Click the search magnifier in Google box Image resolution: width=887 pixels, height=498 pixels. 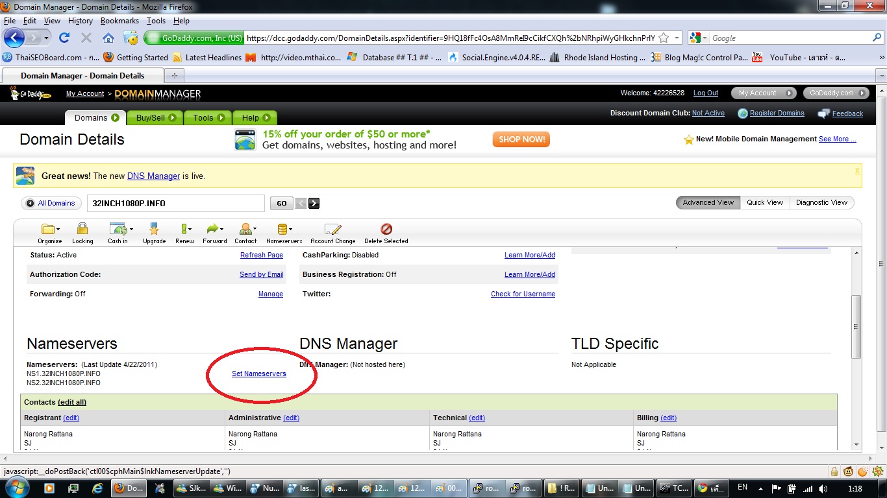(x=877, y=38)
